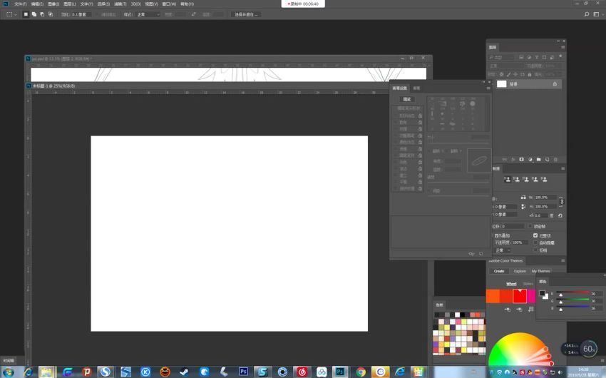The image size is (606, 378).
Task: Create a new layer via the page icon
Action: tap(547, 159)
